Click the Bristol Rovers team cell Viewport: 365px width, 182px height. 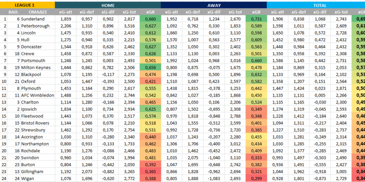pos(36,123)
